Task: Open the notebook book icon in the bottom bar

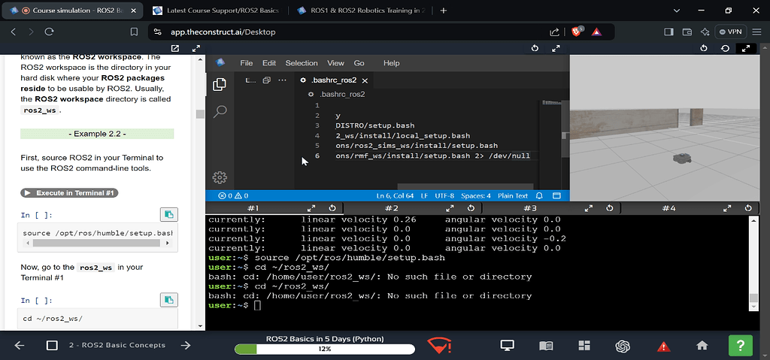Action: coord(546,346)
